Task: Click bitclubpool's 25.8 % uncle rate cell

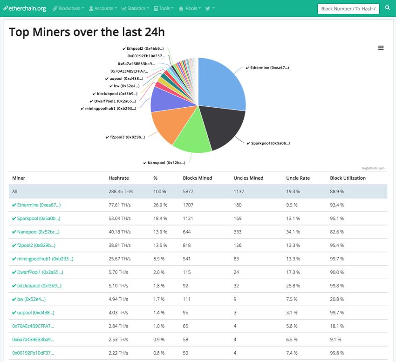Action: pos(293,286)
